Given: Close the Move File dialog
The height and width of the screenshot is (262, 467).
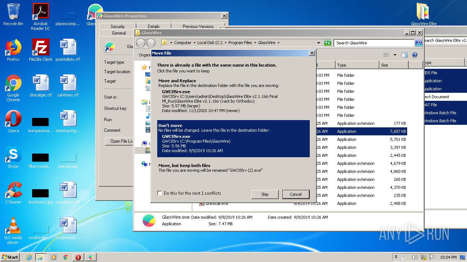Looking at the screenshot, I should coord(312,53).
